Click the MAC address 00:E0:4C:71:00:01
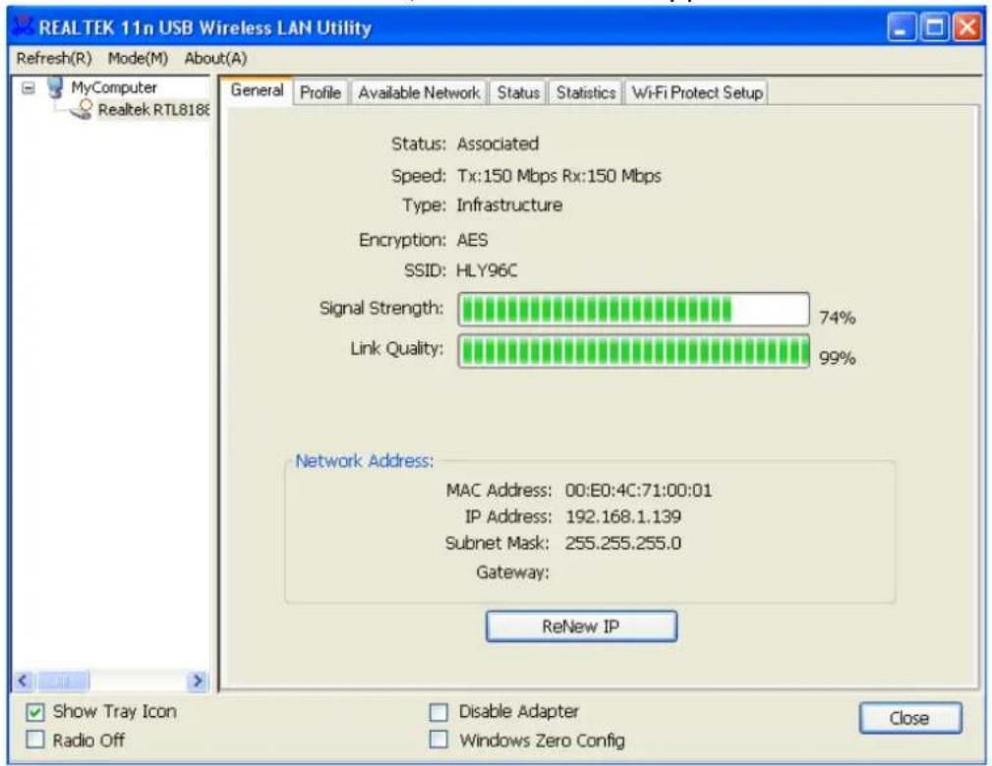 (638, 491)
